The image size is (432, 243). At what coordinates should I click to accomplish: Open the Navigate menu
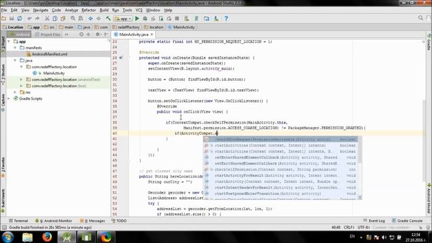40,10
